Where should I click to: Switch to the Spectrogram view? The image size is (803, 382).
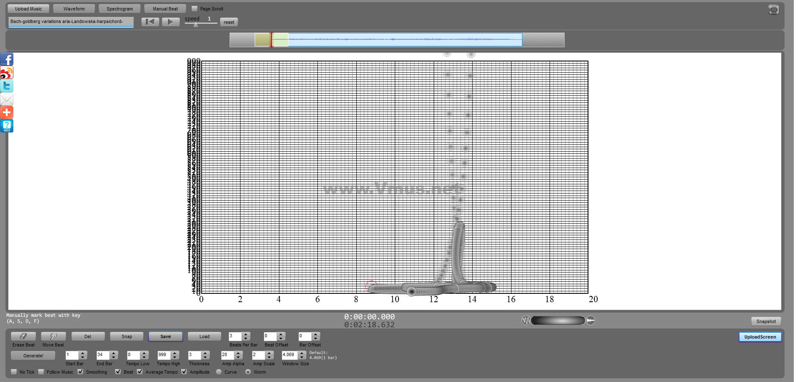coord(120,9)
